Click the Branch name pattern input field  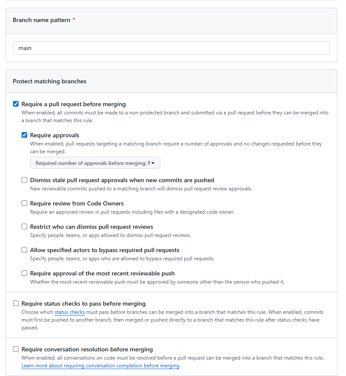tap(171, 48)
